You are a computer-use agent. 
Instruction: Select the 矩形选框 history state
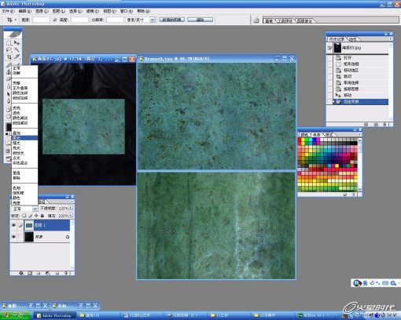tap(361, 64)
